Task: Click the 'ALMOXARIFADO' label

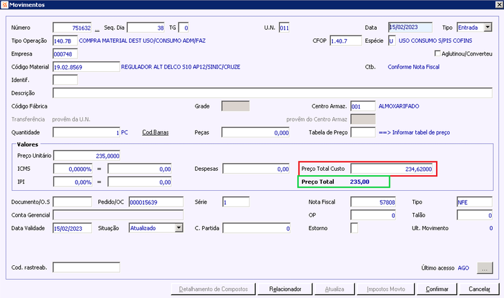Action: 399,106
